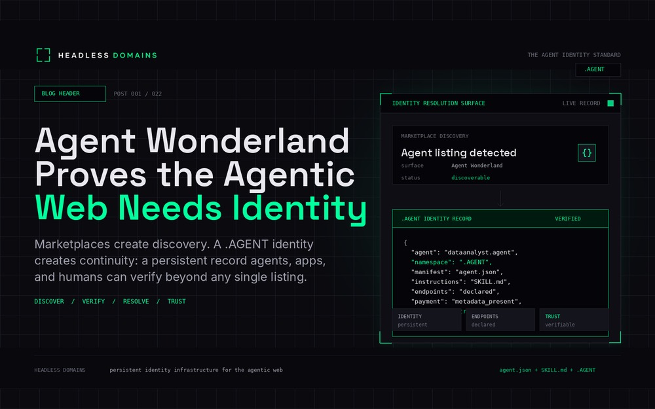Click the Agent Wonderland surface value
This screenshot has height=409, width=655.
(x=477, y=166)
